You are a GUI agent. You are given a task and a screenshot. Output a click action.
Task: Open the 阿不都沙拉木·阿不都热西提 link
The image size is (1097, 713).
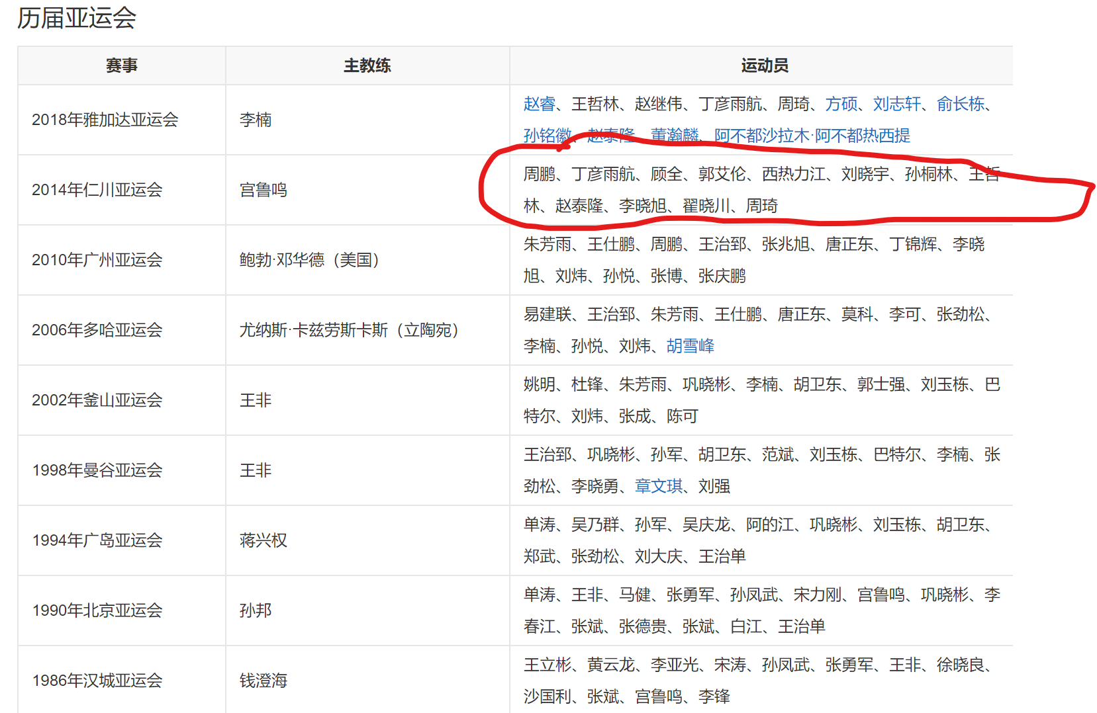point(812,136)
